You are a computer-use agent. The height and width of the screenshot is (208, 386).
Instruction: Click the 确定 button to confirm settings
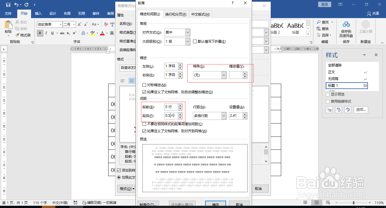(215, 203)
